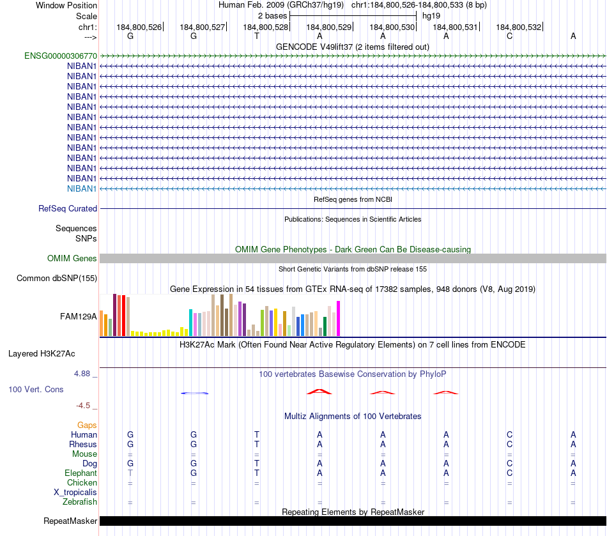Click the Layered H3K27Ac label
Viewport: 607px width, 536px height.
42,354
